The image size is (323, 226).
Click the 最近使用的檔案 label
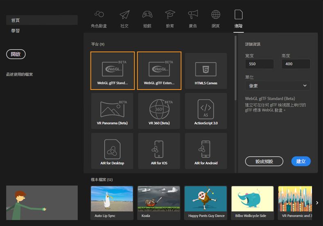(x=19, y=74)
